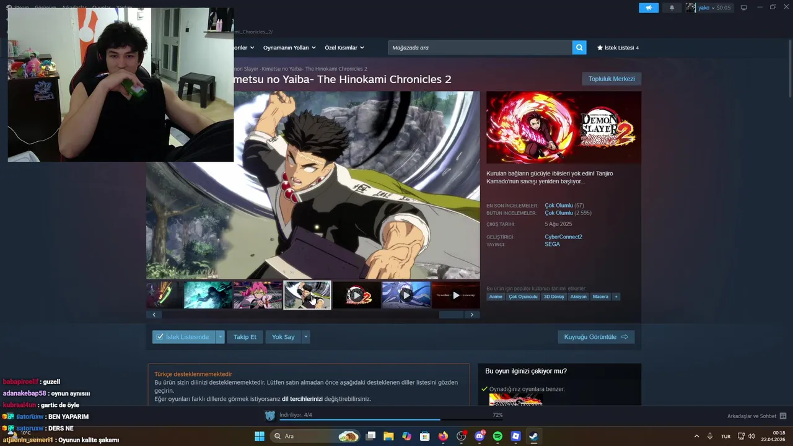Click the Takip Et button
Screen dimensions: 793x446
(x=245, y=337)
